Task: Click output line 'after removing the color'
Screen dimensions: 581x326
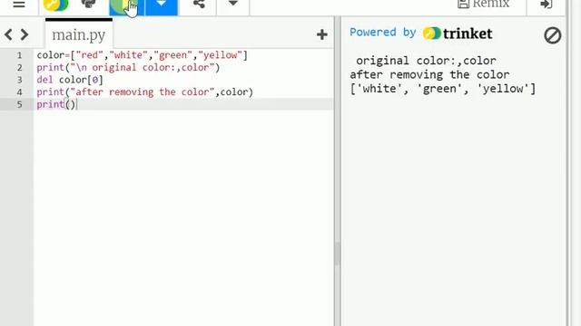Action: click(429, 74)
